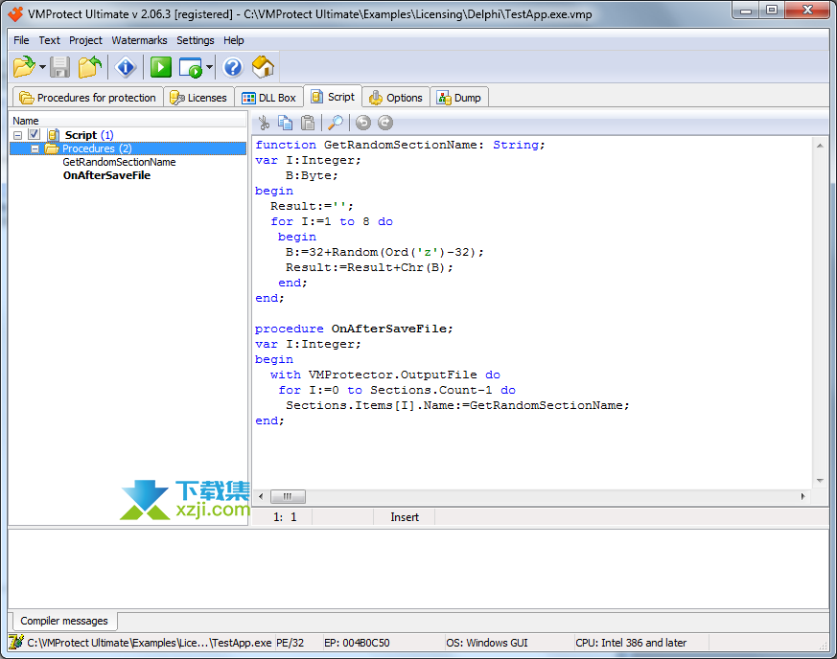Open the Watermarks menu
Screen dimensions: 837x659
[x=139, y=40]
